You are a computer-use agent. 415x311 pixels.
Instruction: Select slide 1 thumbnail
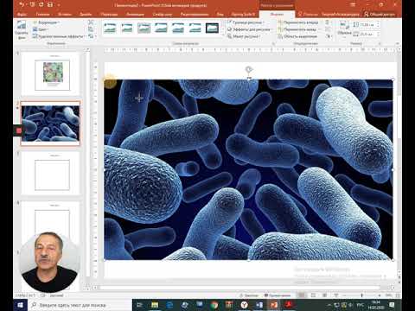click(50, 74)
